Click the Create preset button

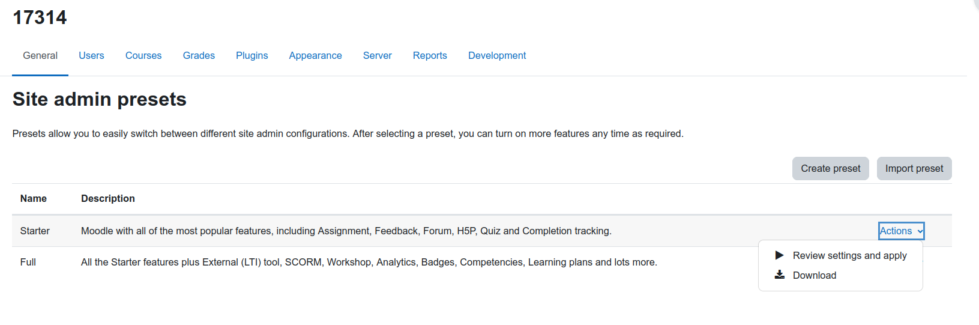click(x=831, y=168)
